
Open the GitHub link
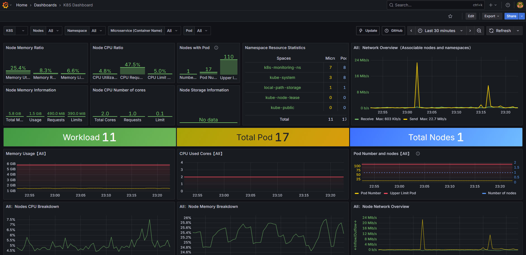tap(394, 31)
